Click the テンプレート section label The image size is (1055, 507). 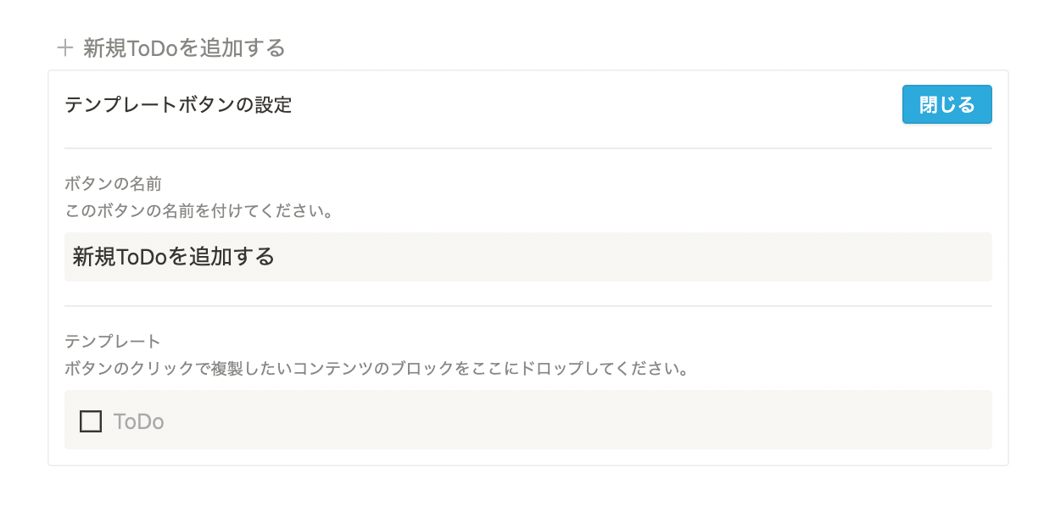point(113,342)
